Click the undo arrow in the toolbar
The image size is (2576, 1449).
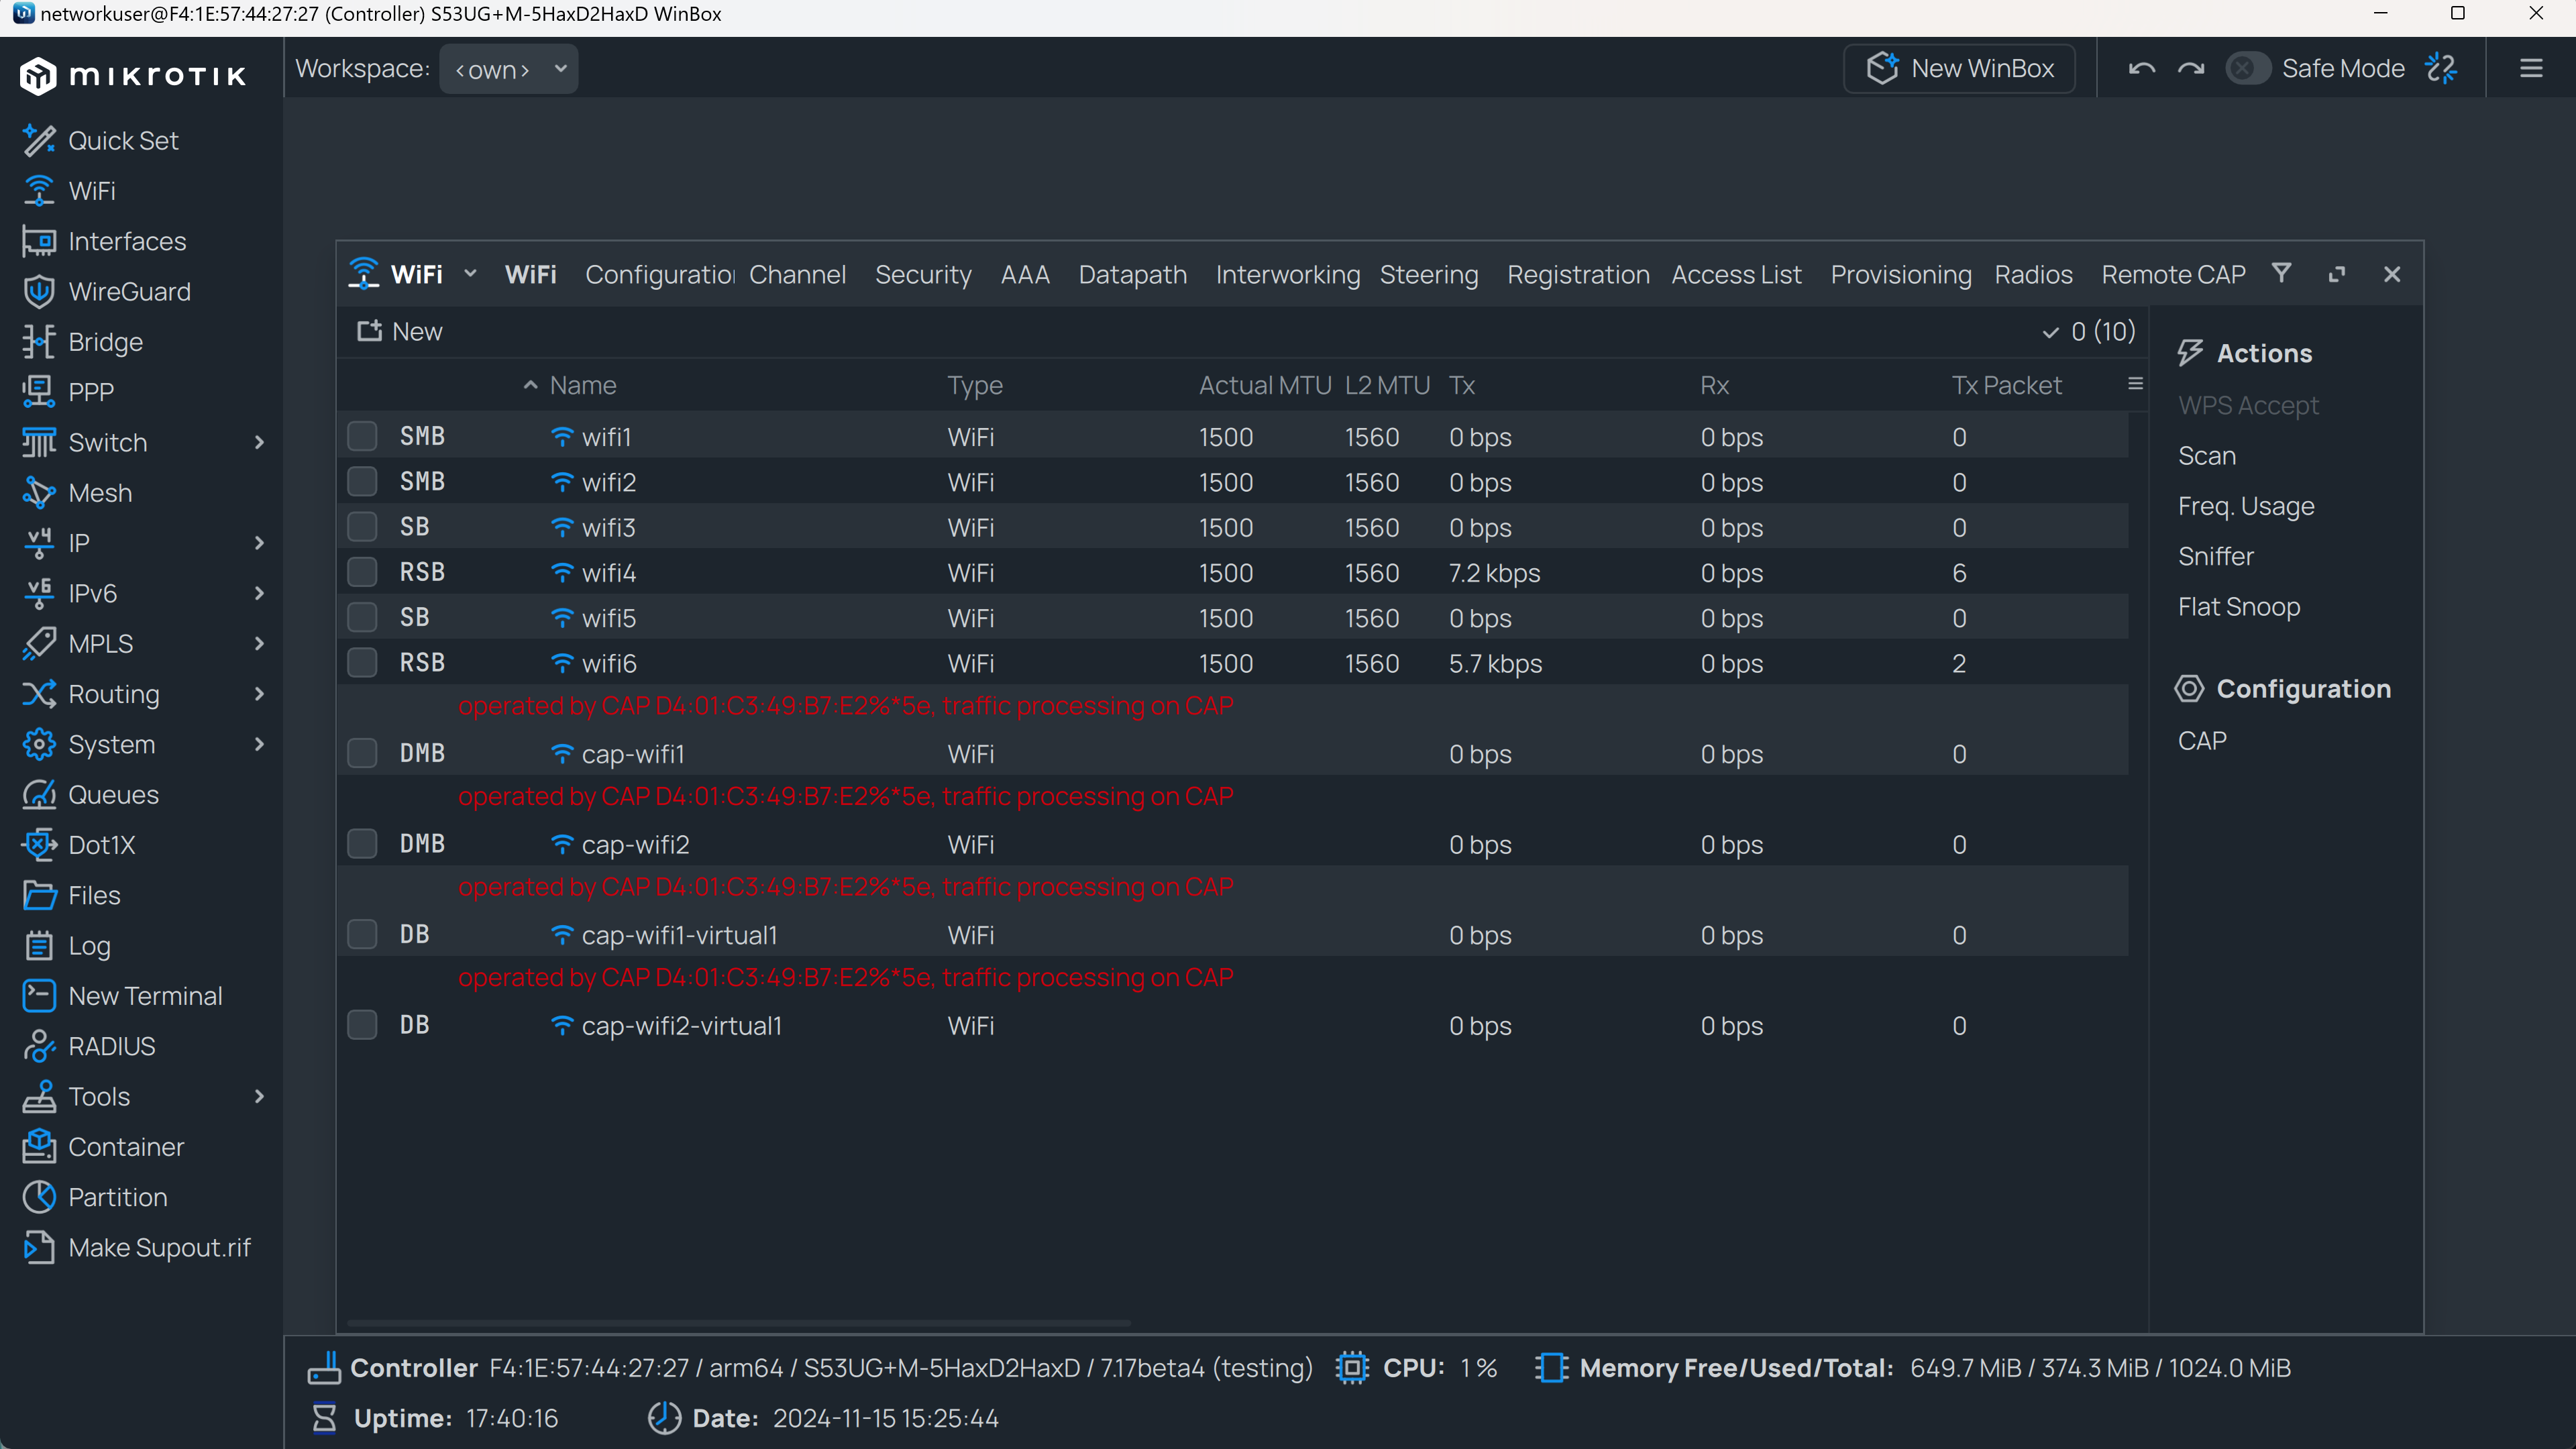2141,67
